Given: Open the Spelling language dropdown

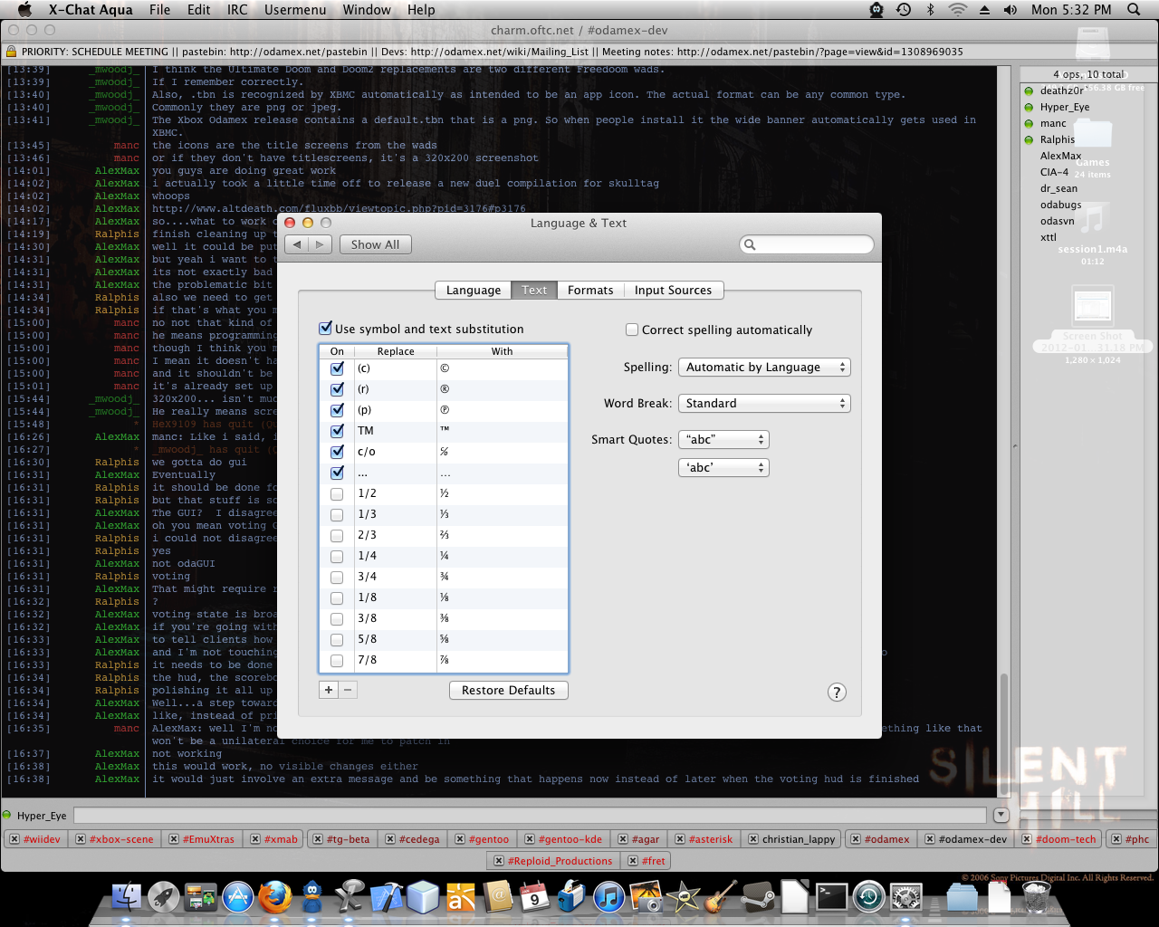Looking at the screenshot, I should tap(764, 368).
